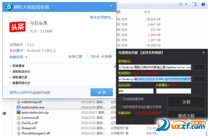The image size is (208, 136).
Task: Select file name Common.dll
Action: 30,118
